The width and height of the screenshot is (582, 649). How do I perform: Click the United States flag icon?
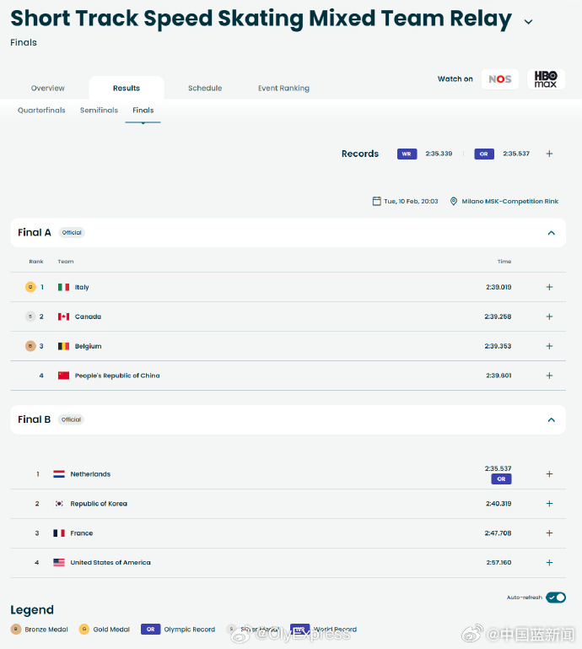pyautogui.click(x=59, y=562)
